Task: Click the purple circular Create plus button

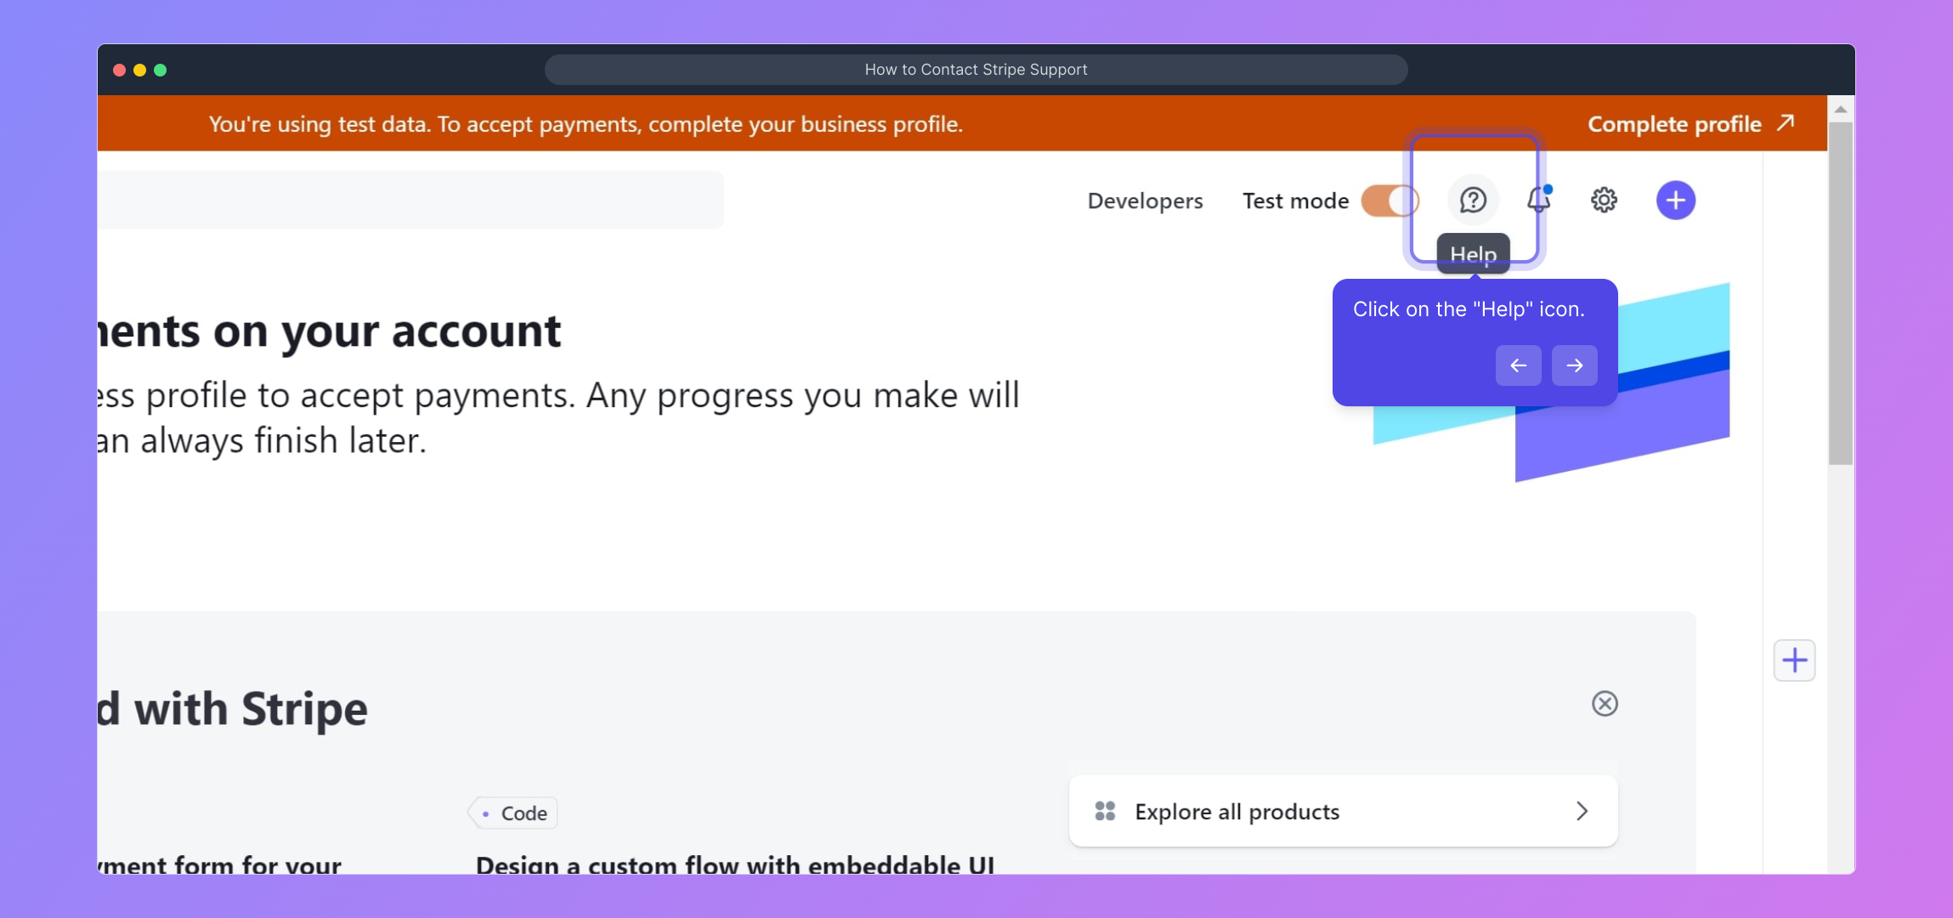Action: coord(1675,201)
